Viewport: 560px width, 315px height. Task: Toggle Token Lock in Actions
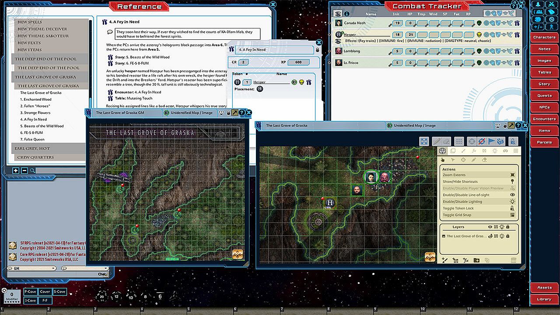479,208
